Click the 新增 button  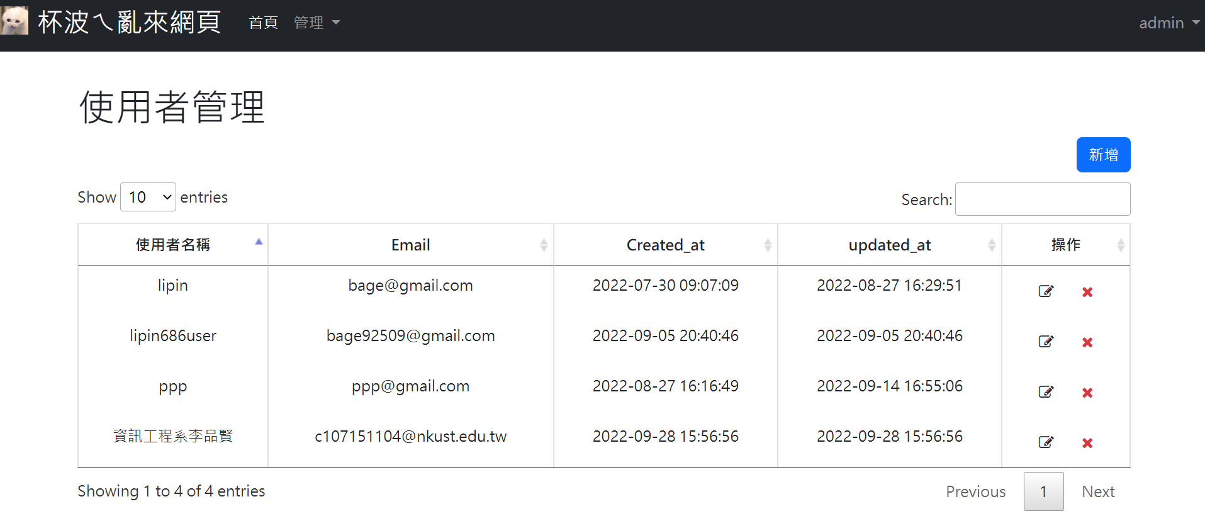[1103, 155]
